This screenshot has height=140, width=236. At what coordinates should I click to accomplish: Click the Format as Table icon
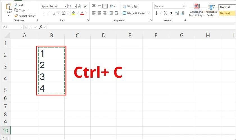(211, 10)
